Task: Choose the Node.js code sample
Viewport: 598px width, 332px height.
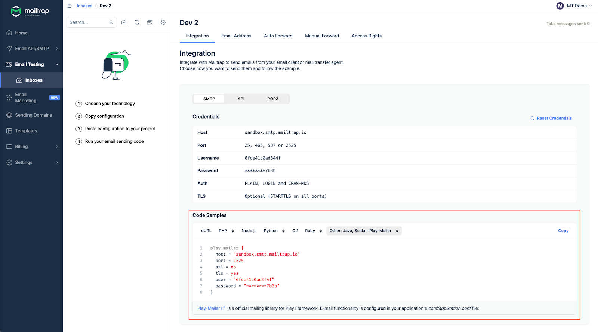Action: coord(249,231)
